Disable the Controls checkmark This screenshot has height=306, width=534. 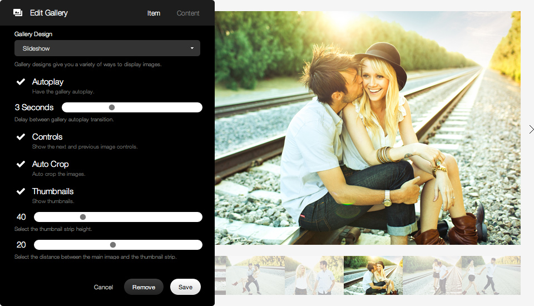click(21, 137)
